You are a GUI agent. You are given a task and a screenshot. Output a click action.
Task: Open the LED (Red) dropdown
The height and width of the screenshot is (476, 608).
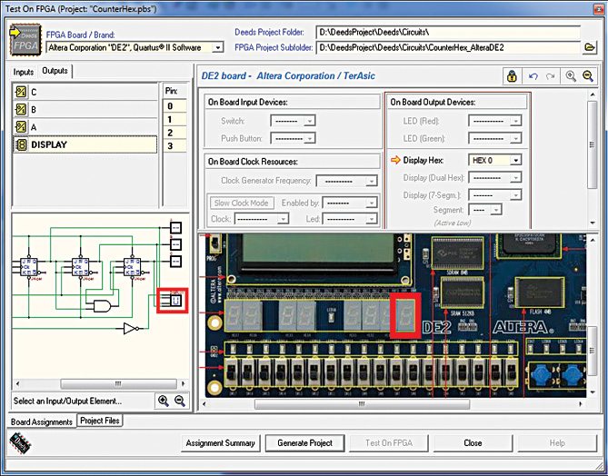pos(515,120)
